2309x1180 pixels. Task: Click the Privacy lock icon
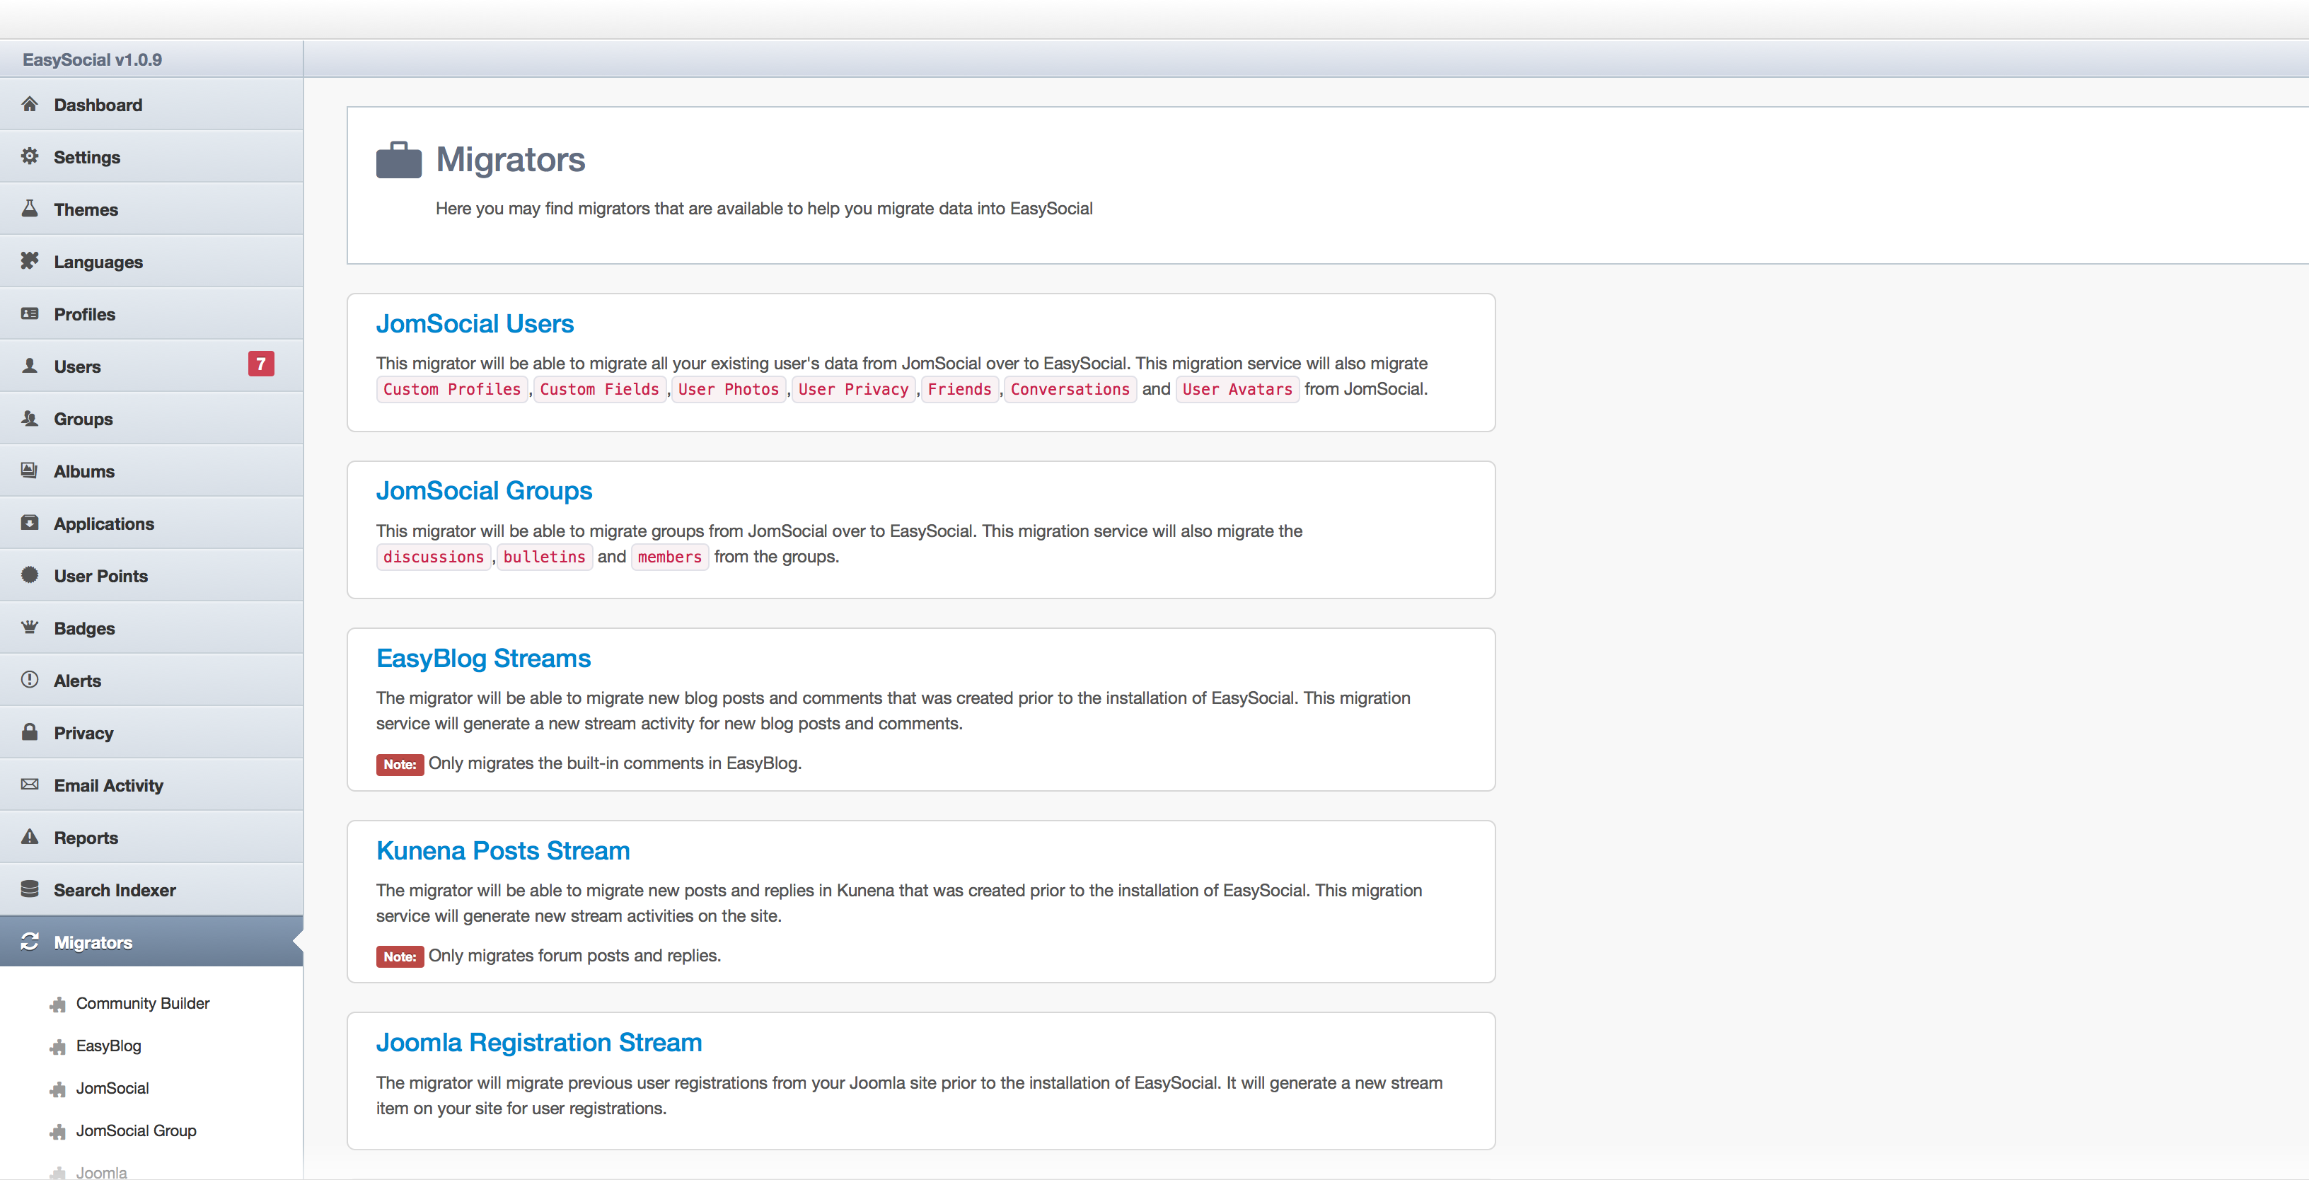coord(30,731)
